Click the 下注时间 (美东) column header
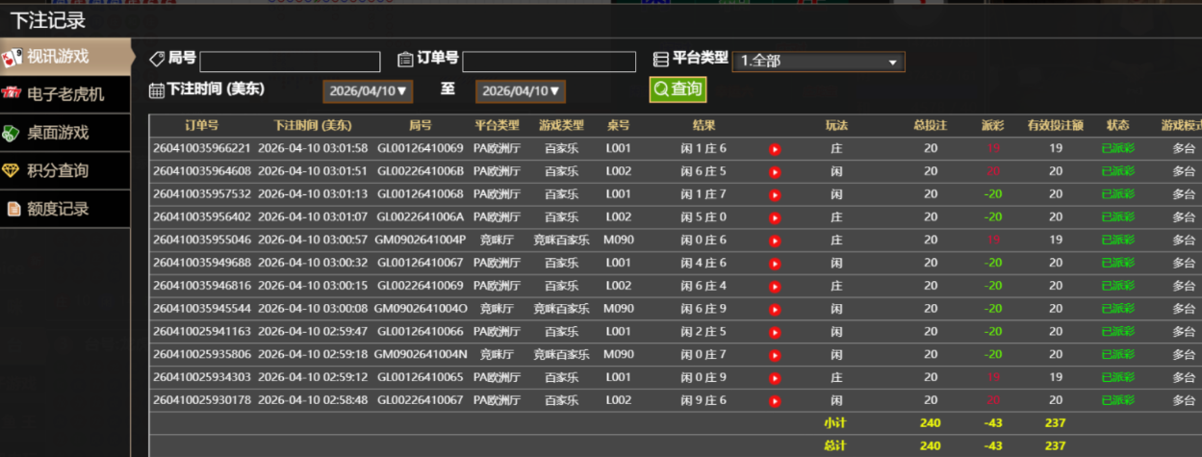 click(x=313, y=125)
